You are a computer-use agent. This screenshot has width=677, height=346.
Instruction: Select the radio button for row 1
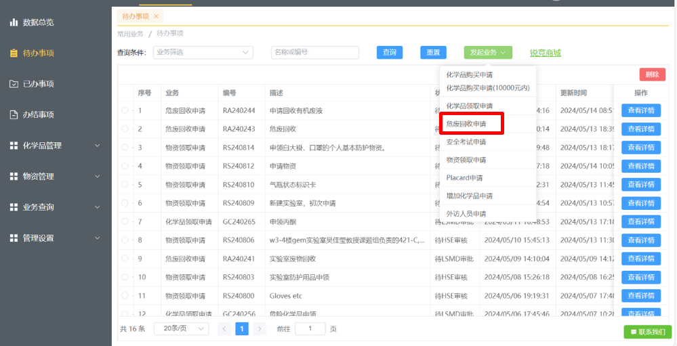(x=125, y=110)
